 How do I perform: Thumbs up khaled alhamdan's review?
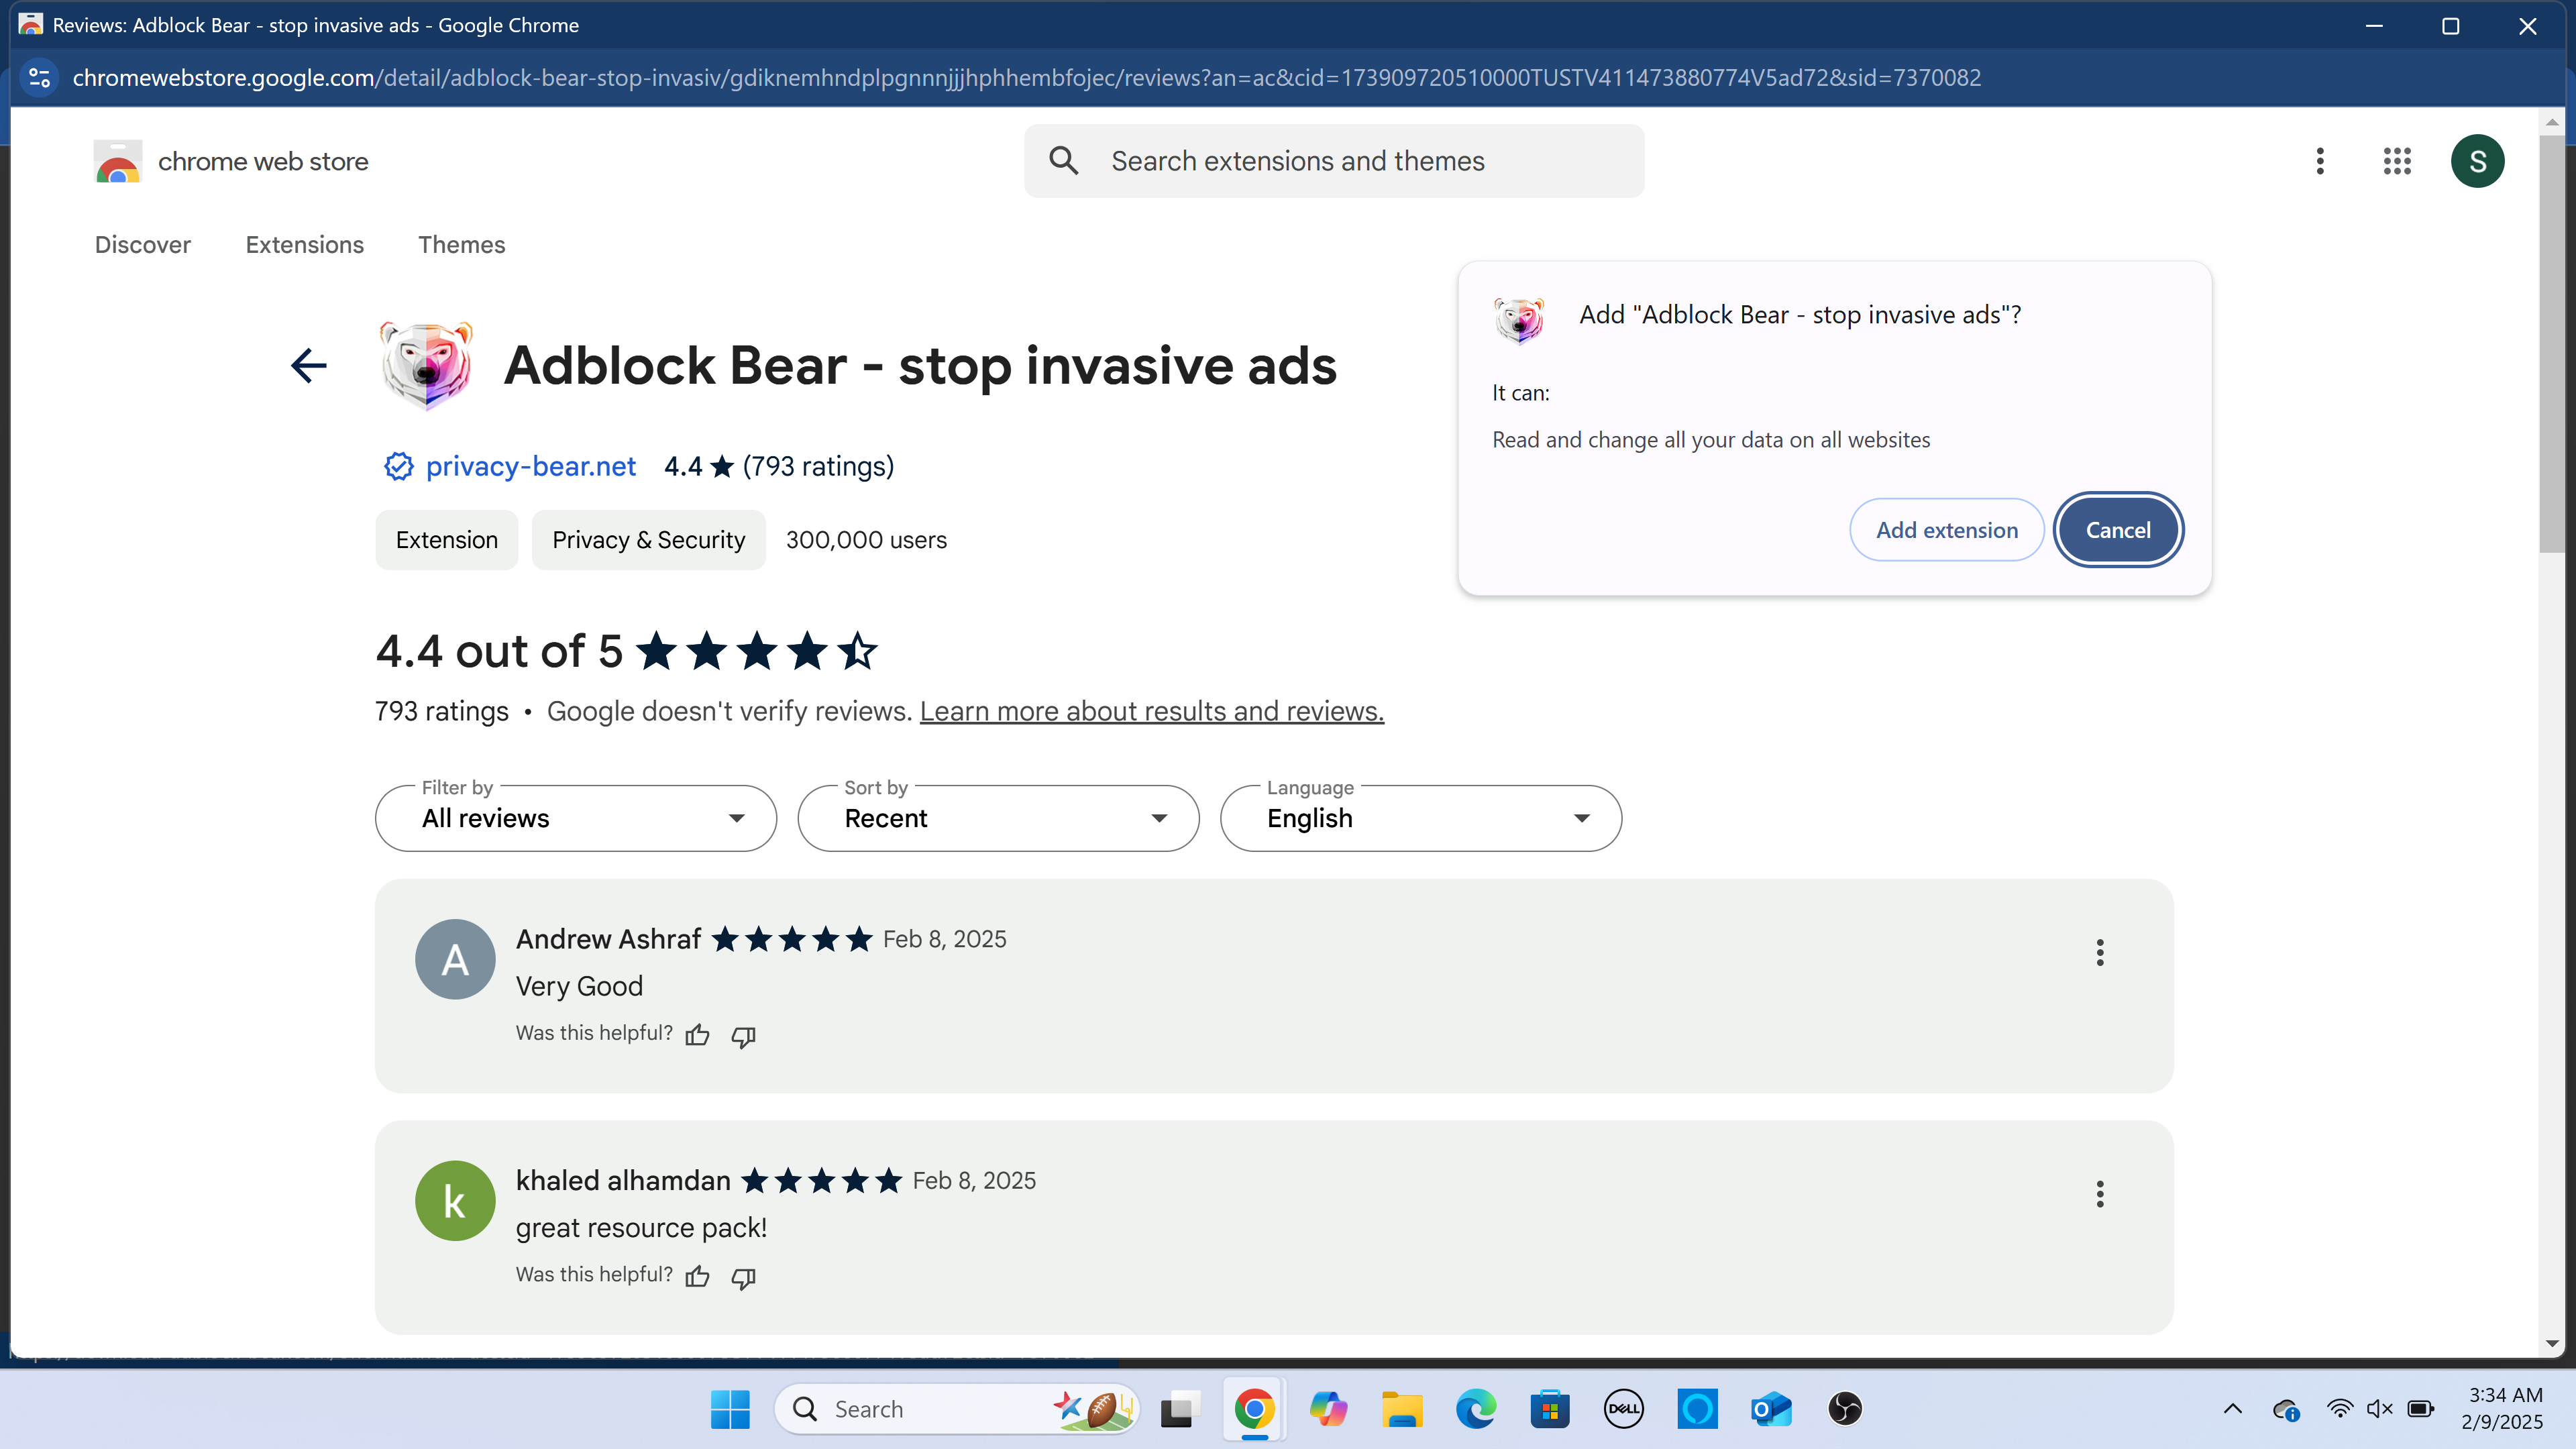pos(697,1276)
